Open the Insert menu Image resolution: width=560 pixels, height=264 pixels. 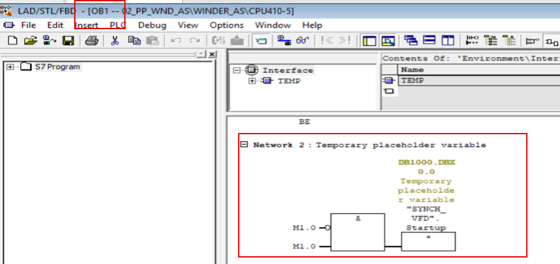pyautogui.click(x=87, y=25)
